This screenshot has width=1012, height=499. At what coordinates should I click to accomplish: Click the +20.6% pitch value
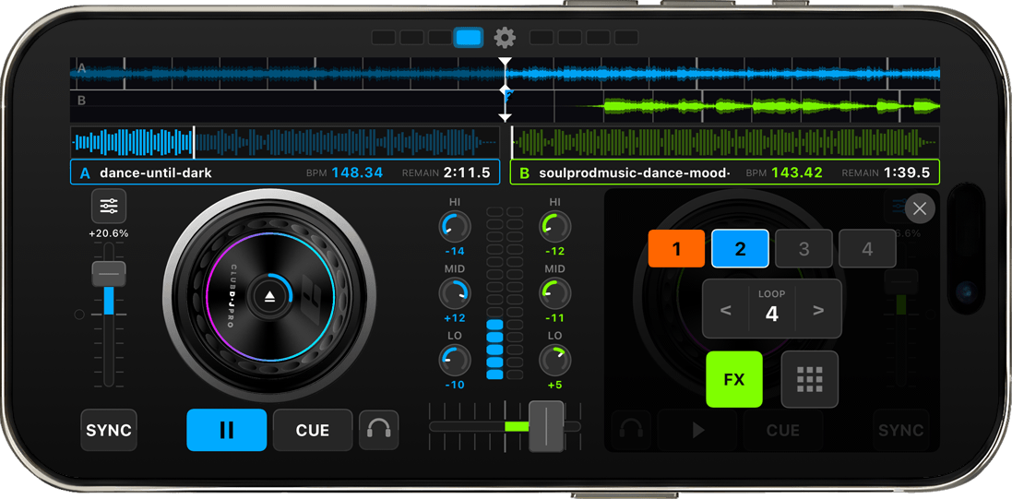pos(109,233)
